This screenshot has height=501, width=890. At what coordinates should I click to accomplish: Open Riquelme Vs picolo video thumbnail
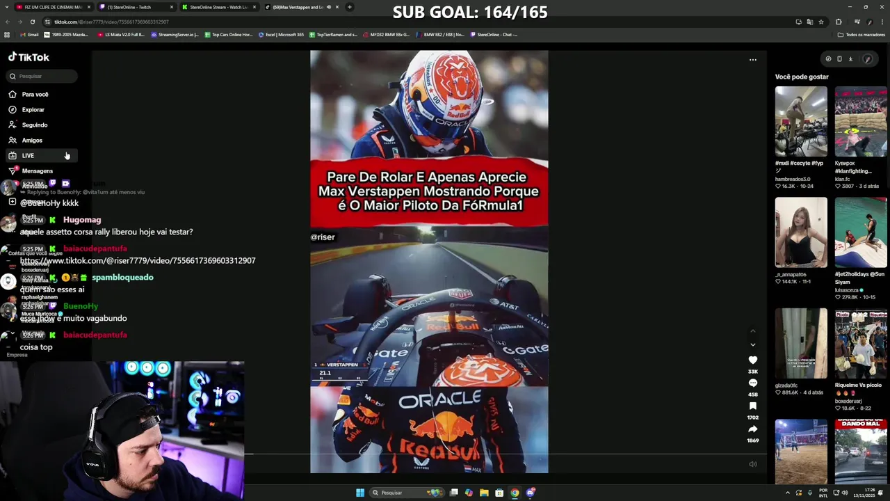tap(861, 343)
